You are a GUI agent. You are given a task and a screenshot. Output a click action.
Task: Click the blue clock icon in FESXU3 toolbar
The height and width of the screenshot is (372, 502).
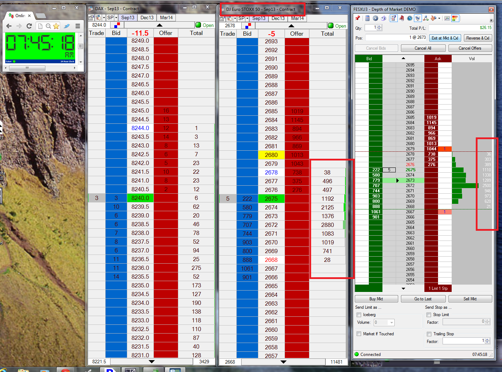[x=410, y=18]
